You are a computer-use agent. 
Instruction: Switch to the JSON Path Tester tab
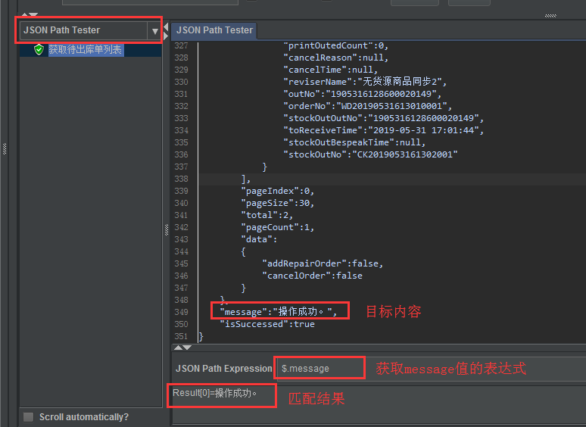pyautogui.click(x=214, y=30)
